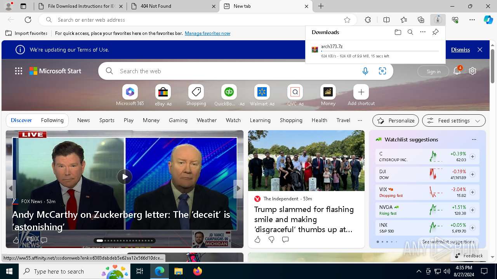Add this page to favorites star
This screenshot has height=279, width=497.
tap(347, 20)
